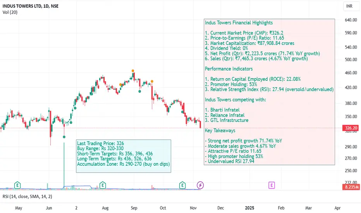Screen dimensions: 361x213
Task: Open the Vol (20) indicator legend
Action: click(x=10, y=12)
